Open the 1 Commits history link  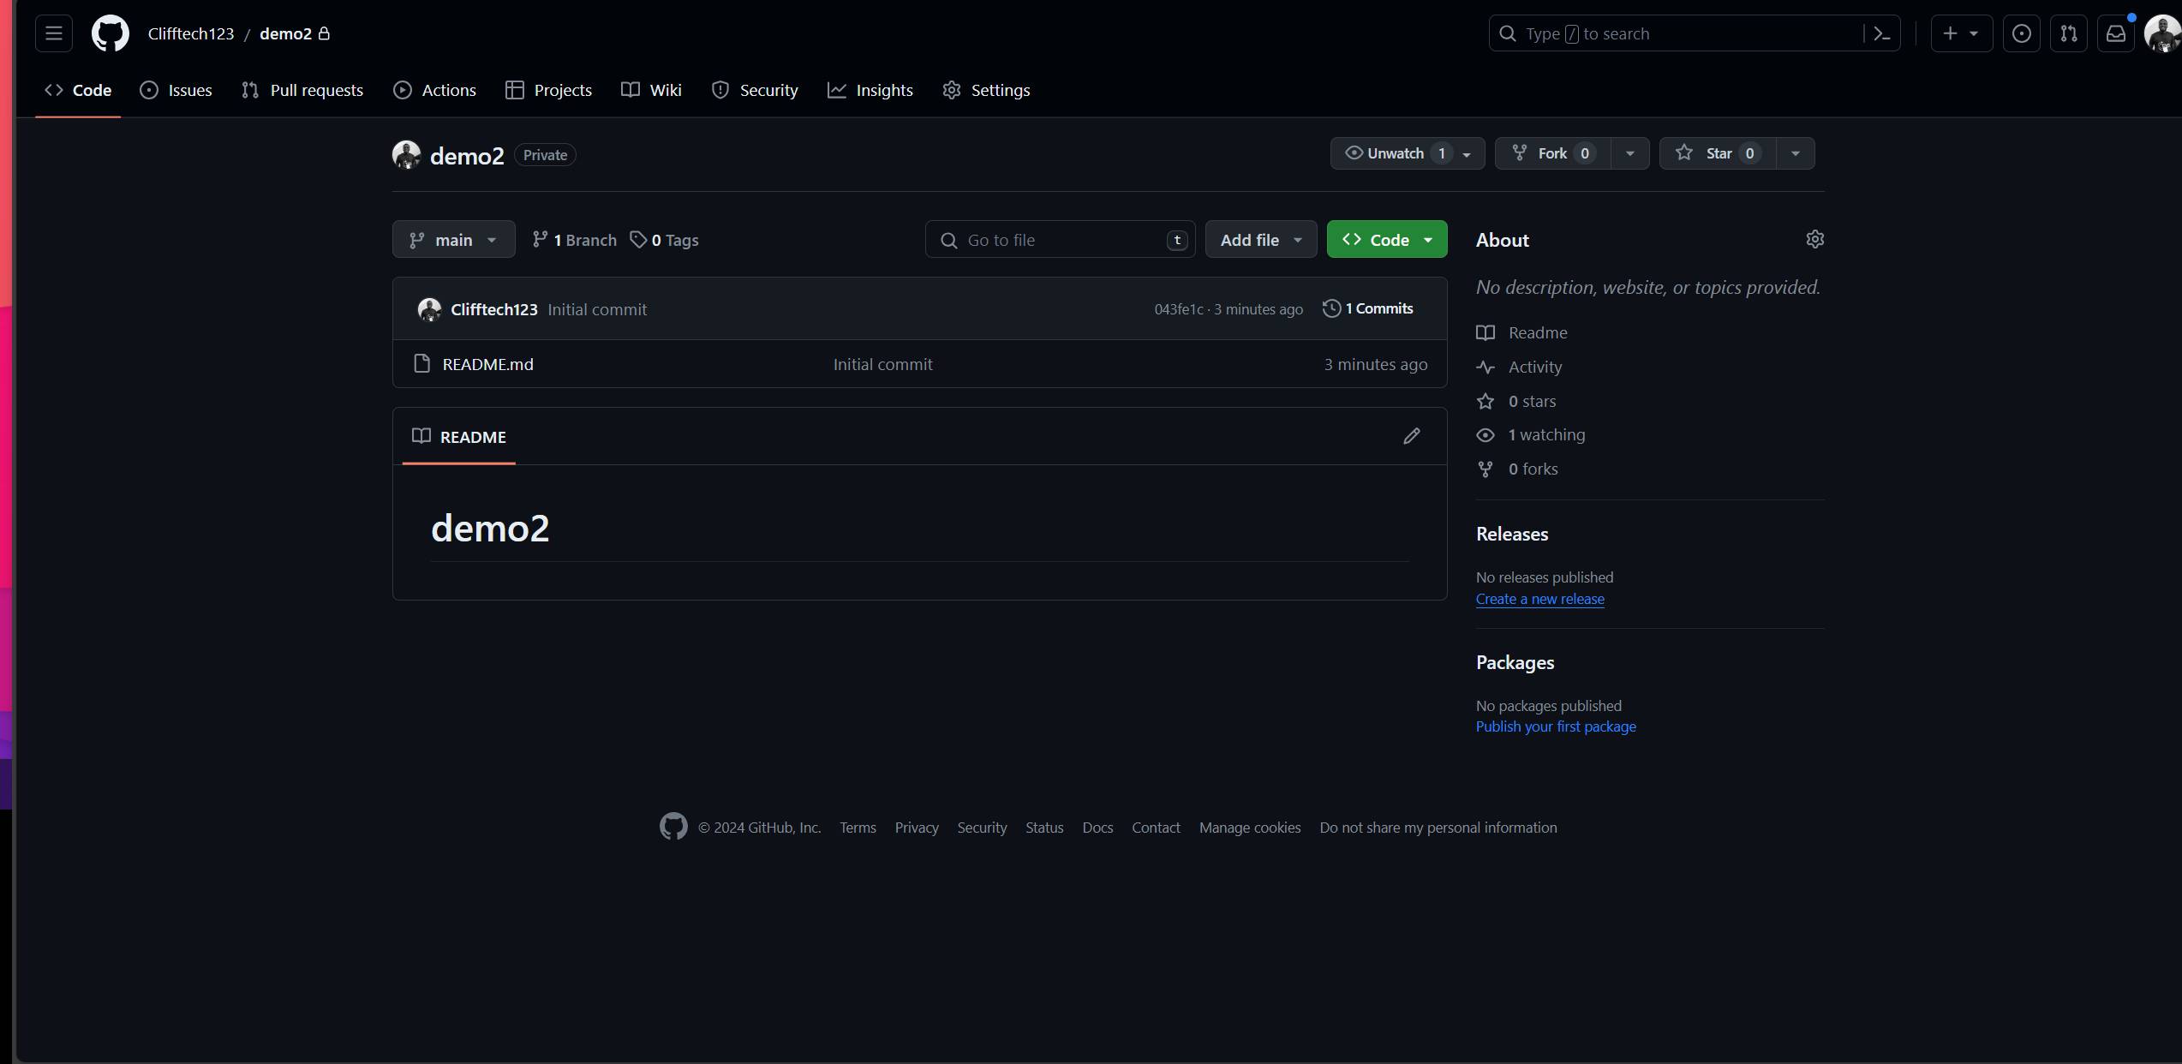1368,308
